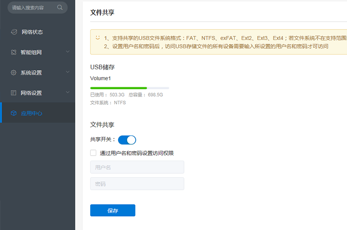Click into the 密码 field
Image resolution: width=347 pixels, height=230 pixels.
pos(137,184)
